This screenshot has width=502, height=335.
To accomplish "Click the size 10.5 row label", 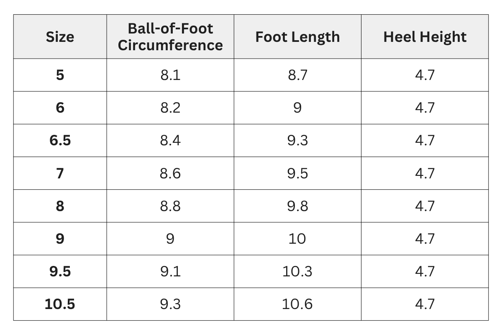I will [60, 304].
